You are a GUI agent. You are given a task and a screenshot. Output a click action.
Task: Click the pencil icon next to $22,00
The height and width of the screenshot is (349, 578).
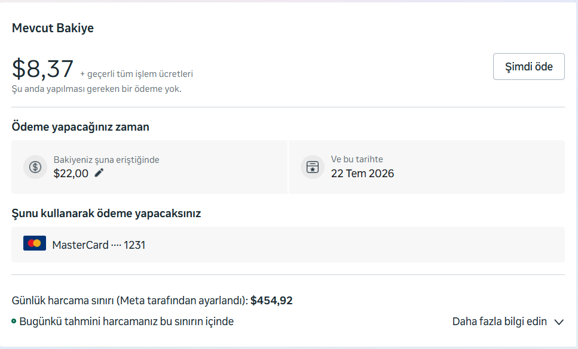pyautogui.click(x=99, y=173)
